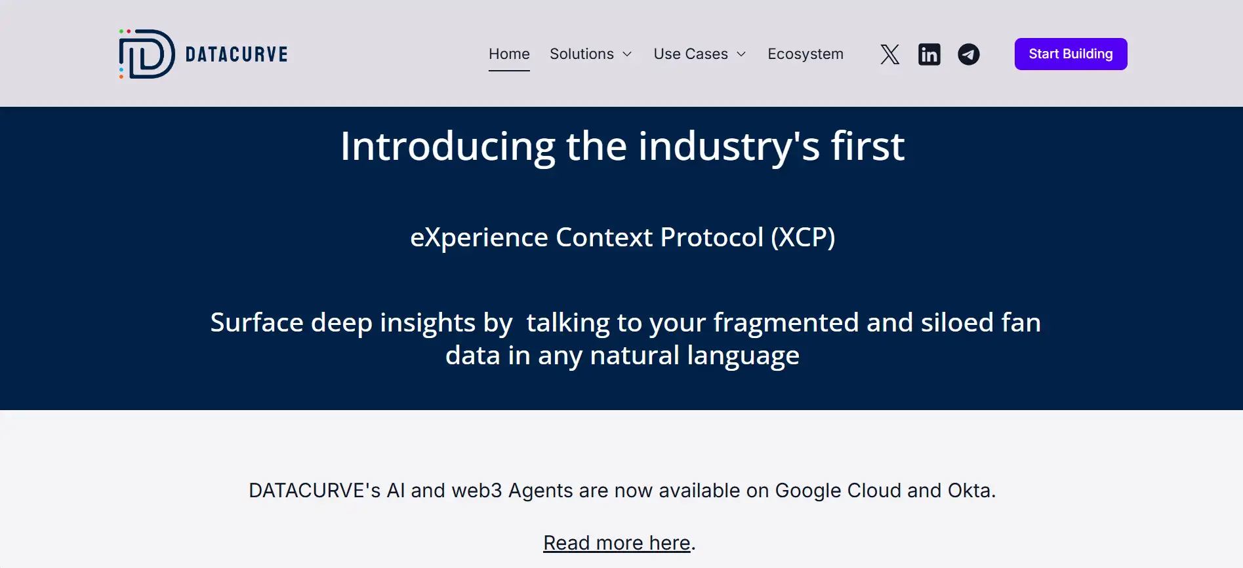Click the "Introducing the industry's first" heading

622,145
